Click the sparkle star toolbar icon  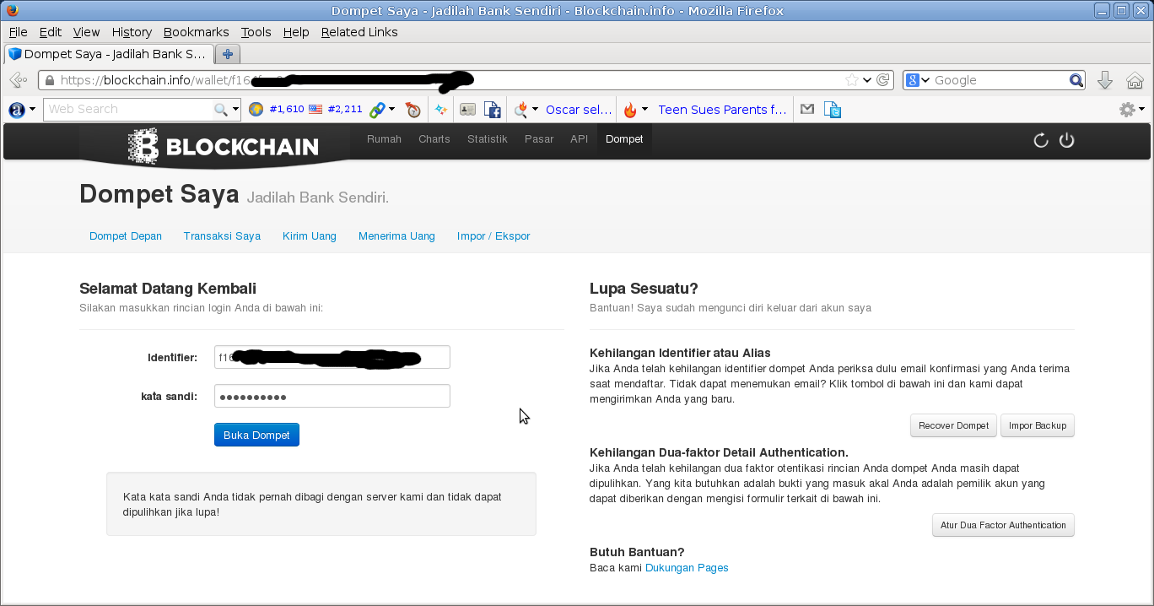pyautogui.click(x=440, y=110)
